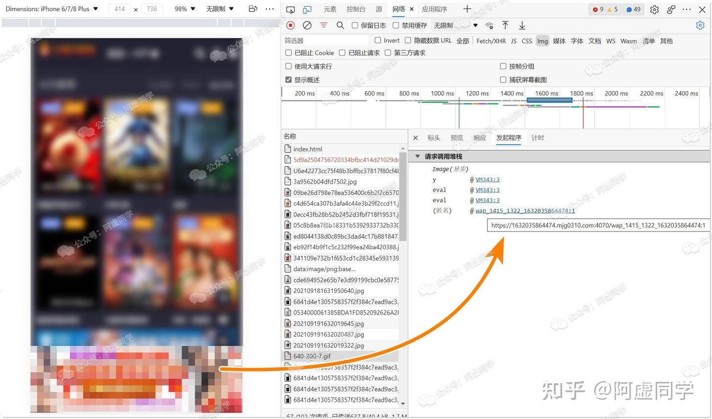Image resolution: width=712 pixels, height=419 pixels.
Task: Enable 按帧分组 checkbox
Action: (503, 66)
